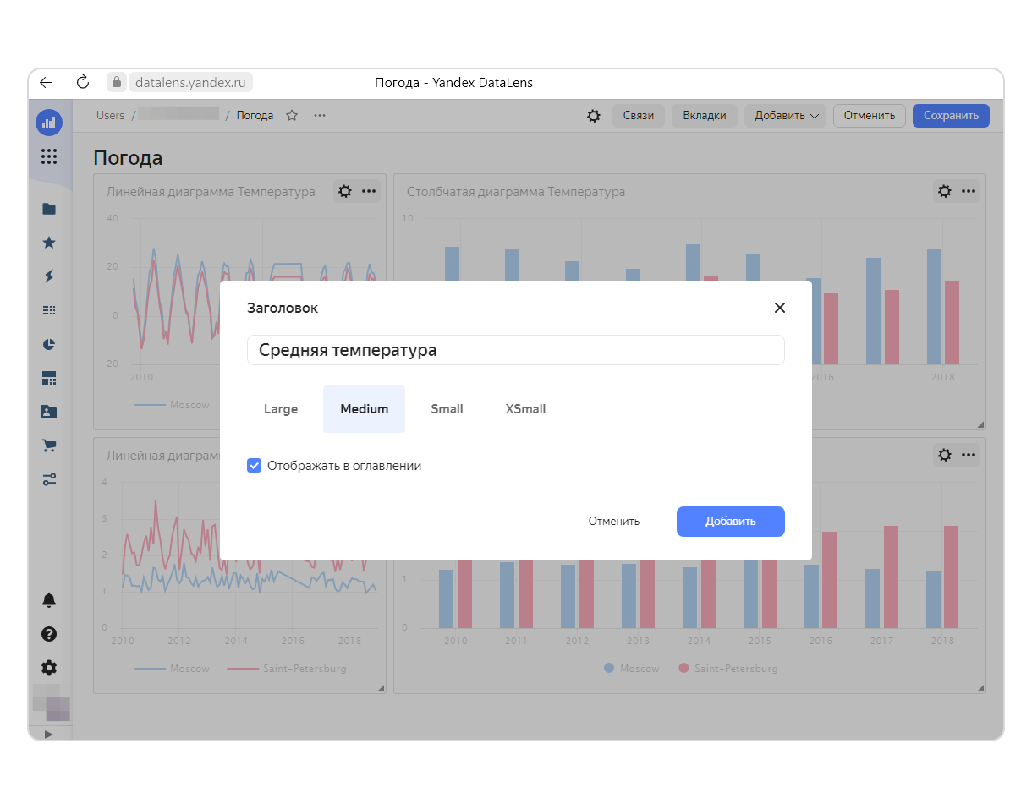Reload page with browser refresh icon
Viewport: 1032px width, 809px height.
coord(83,83)
